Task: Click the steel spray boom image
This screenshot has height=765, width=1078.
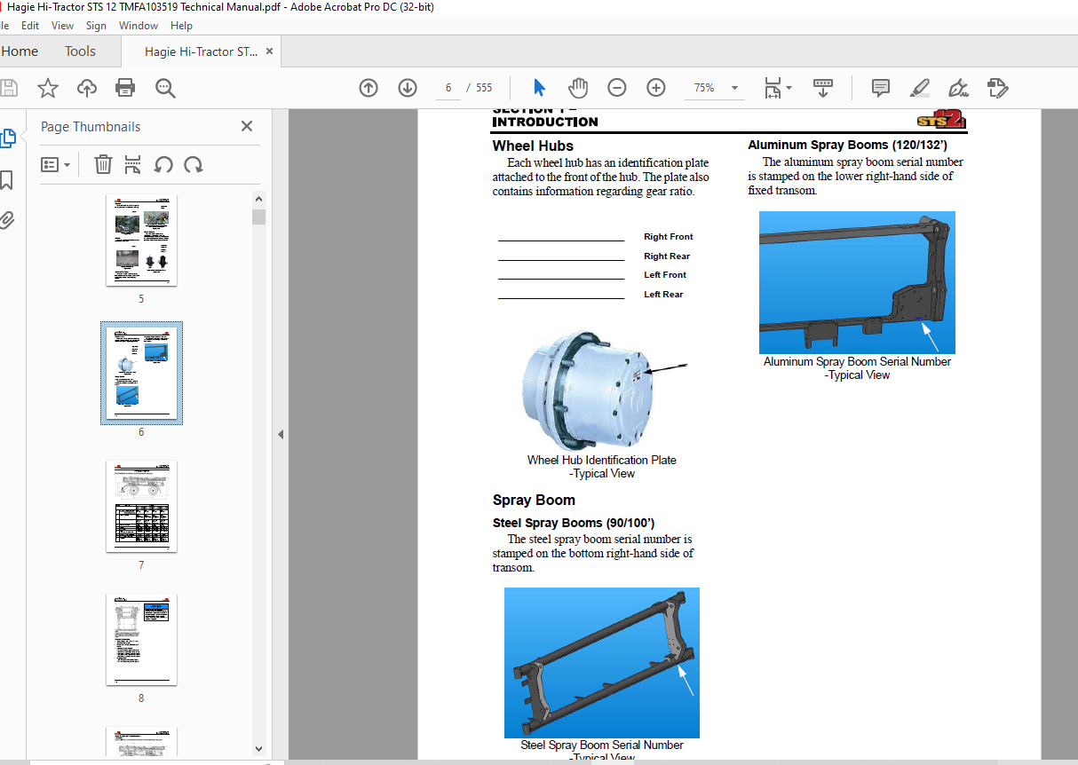Action: [602, 663]
